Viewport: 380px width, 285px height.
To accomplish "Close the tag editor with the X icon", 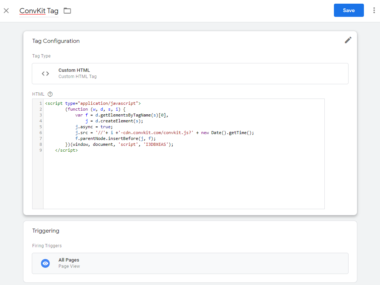I will point(6,11).
